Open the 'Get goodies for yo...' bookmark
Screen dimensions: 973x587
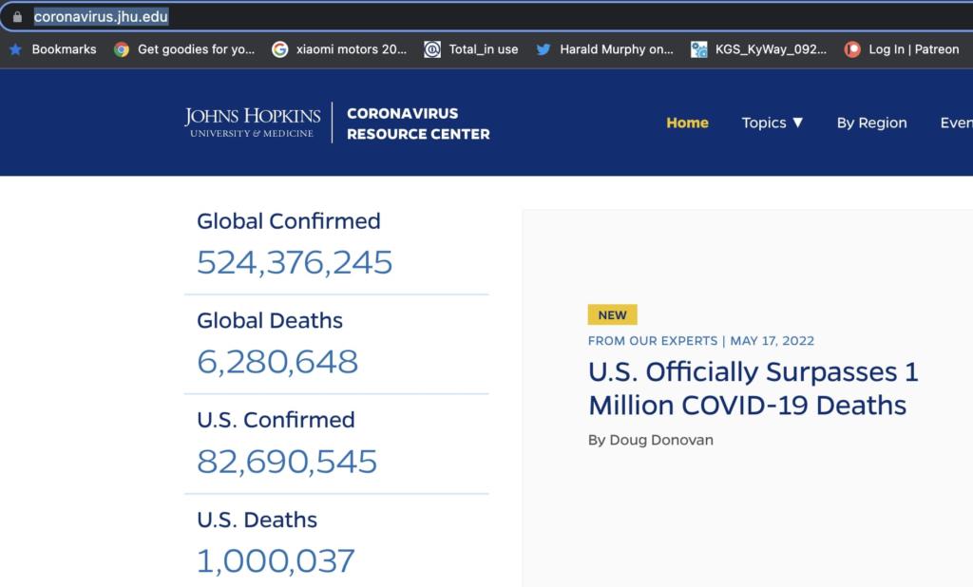click(196, 49)
